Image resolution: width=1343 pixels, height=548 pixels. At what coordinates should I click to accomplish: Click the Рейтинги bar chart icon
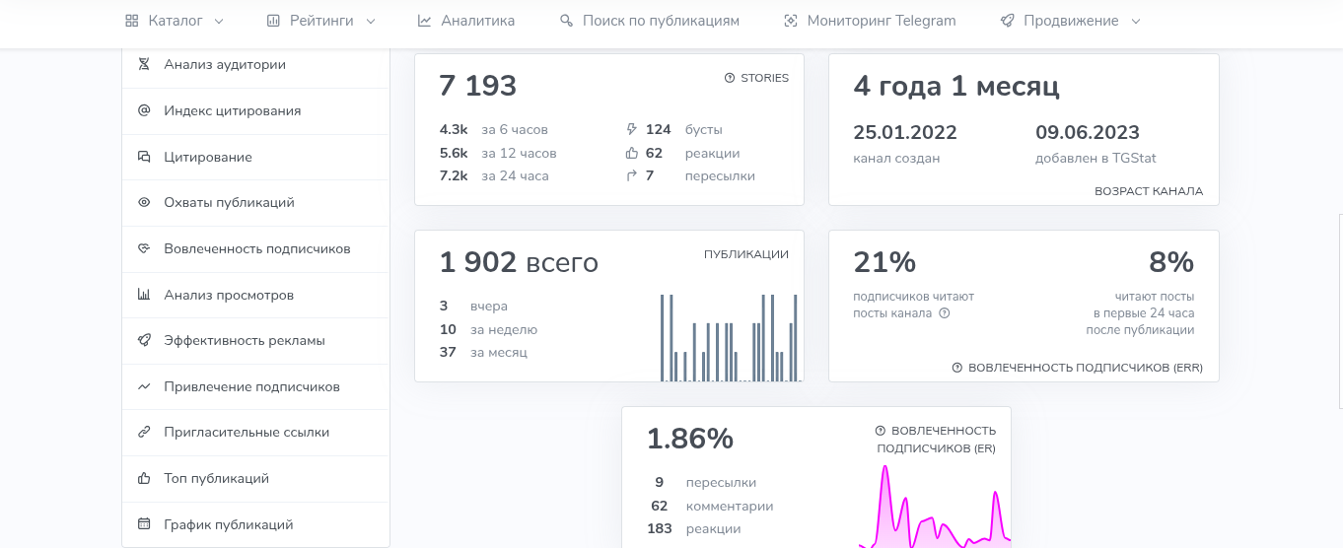pyautogui.click(x=272, y=21)
